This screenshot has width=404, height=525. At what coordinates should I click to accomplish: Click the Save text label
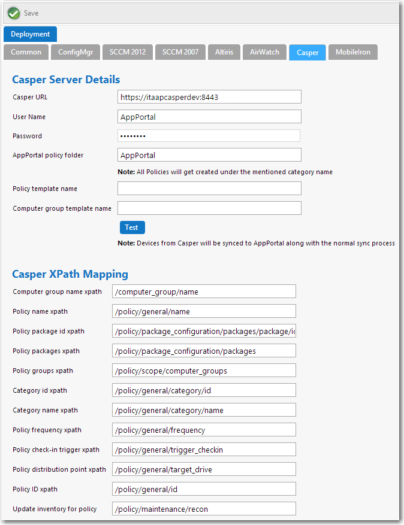[x=31, y=13]
